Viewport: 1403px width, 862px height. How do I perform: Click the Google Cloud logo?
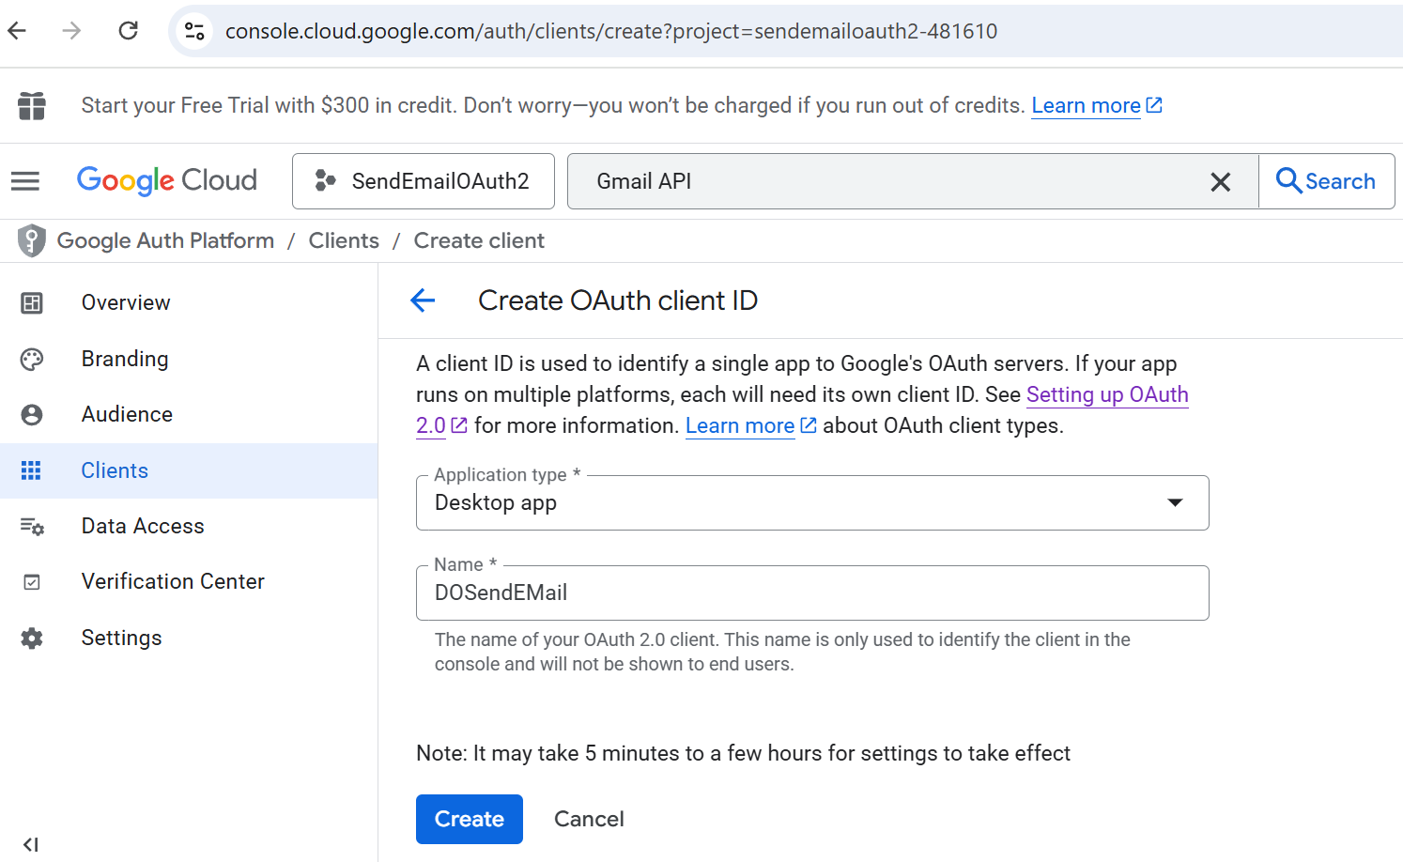[x=167, y=180]
